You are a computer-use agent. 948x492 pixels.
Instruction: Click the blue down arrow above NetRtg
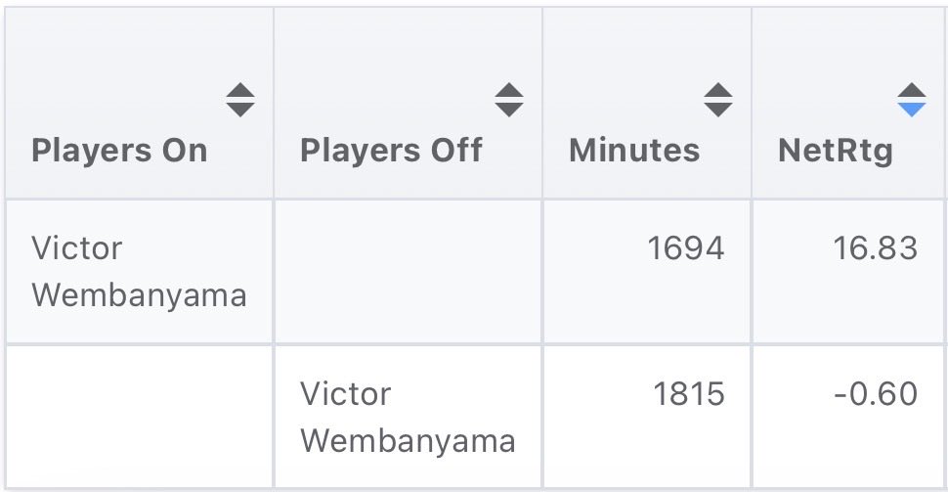click(x=911, y=109)
